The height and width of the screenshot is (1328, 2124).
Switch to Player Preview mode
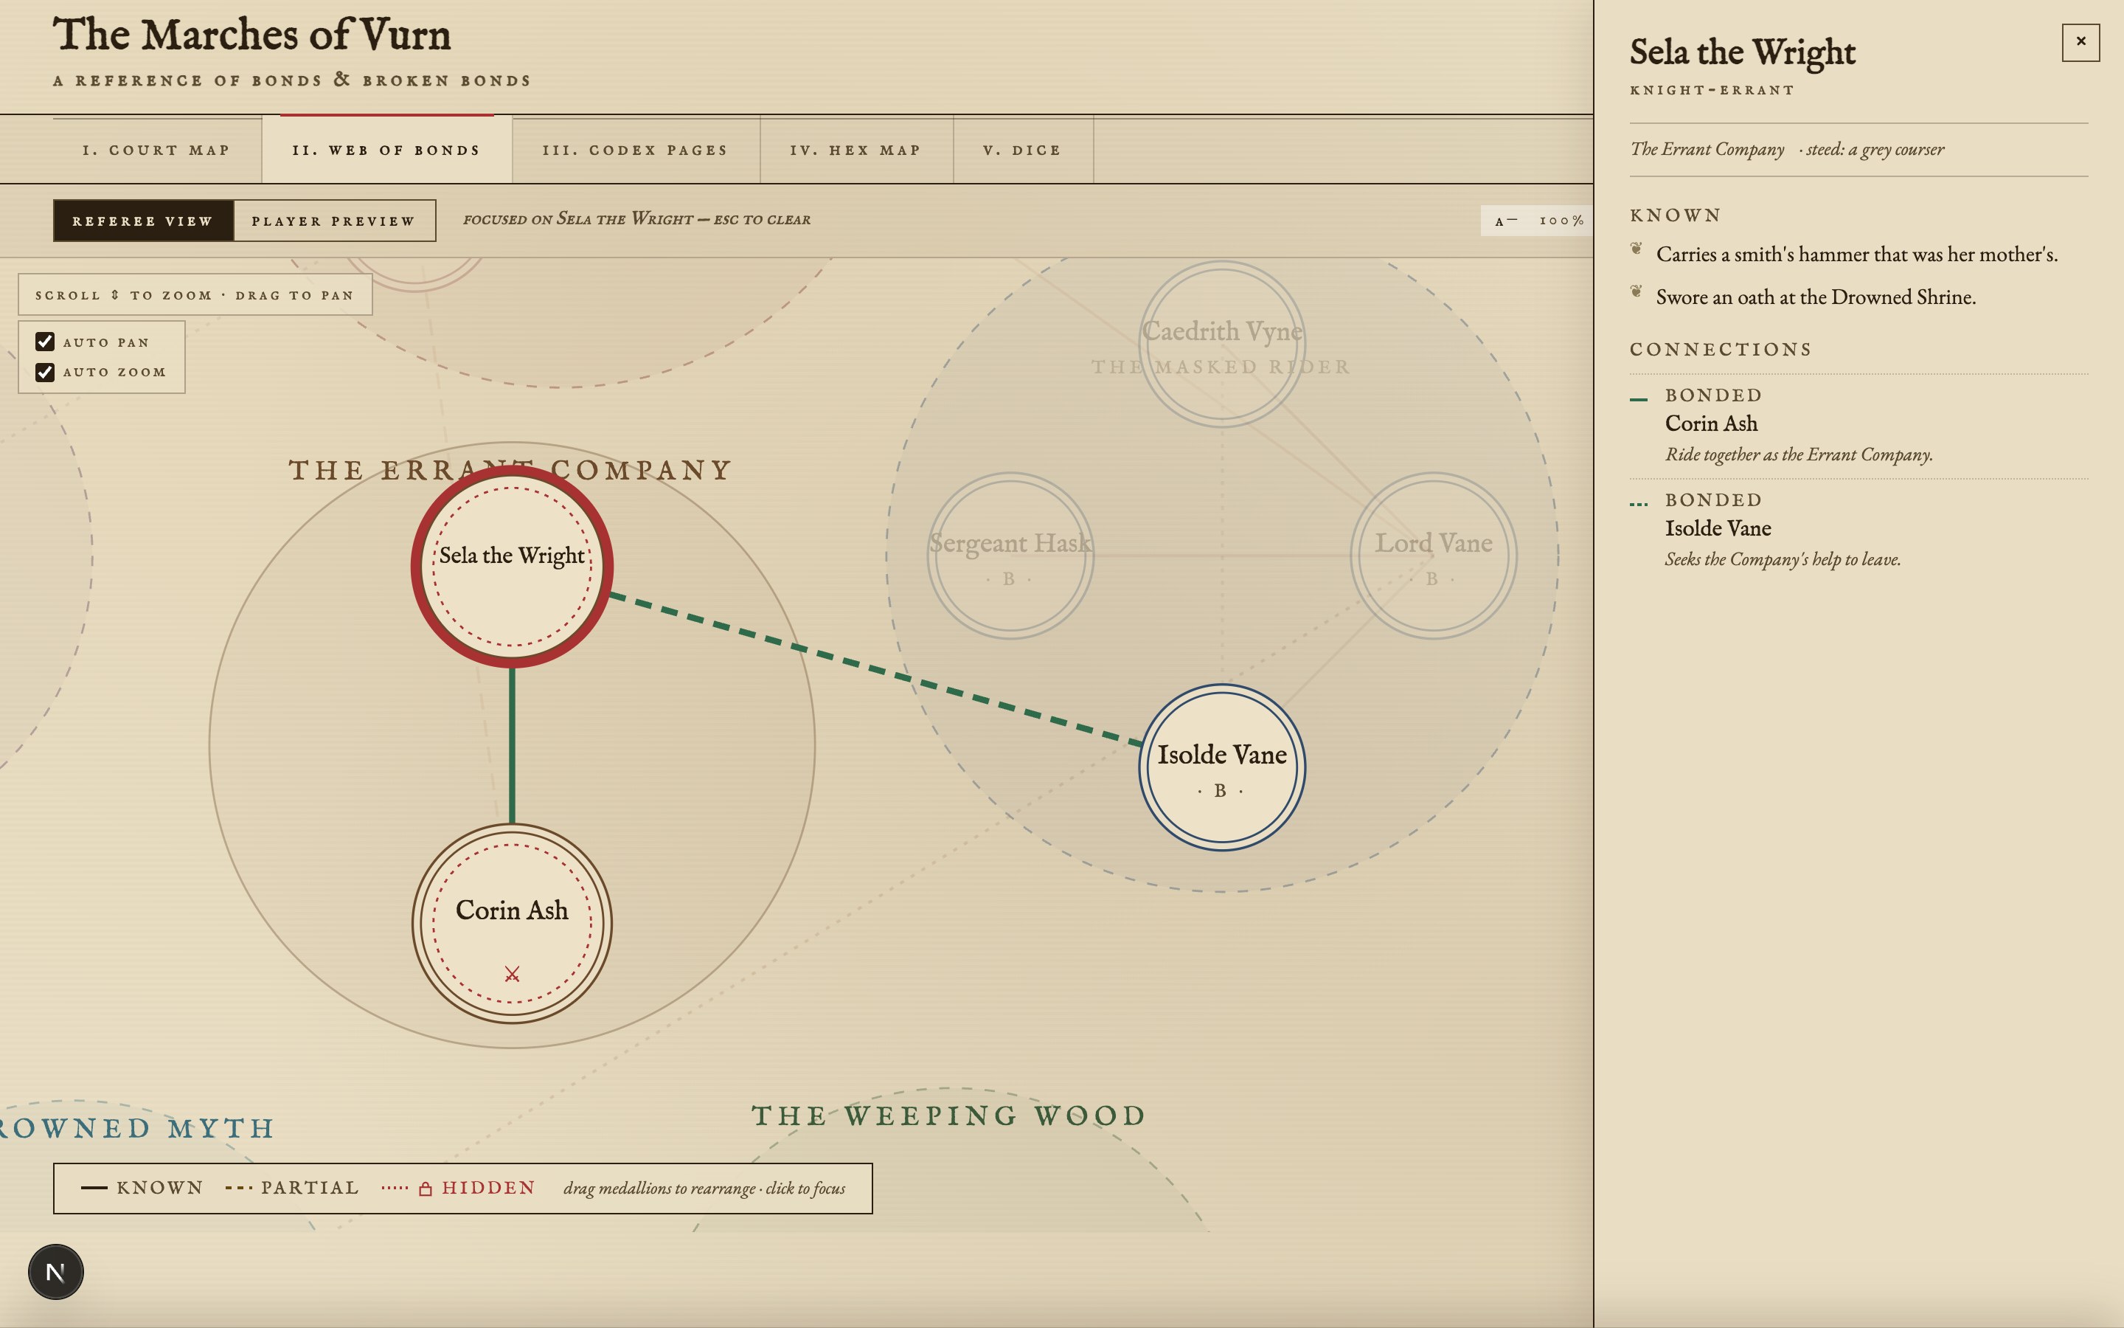pyautogui.click(x=334, y=221)
